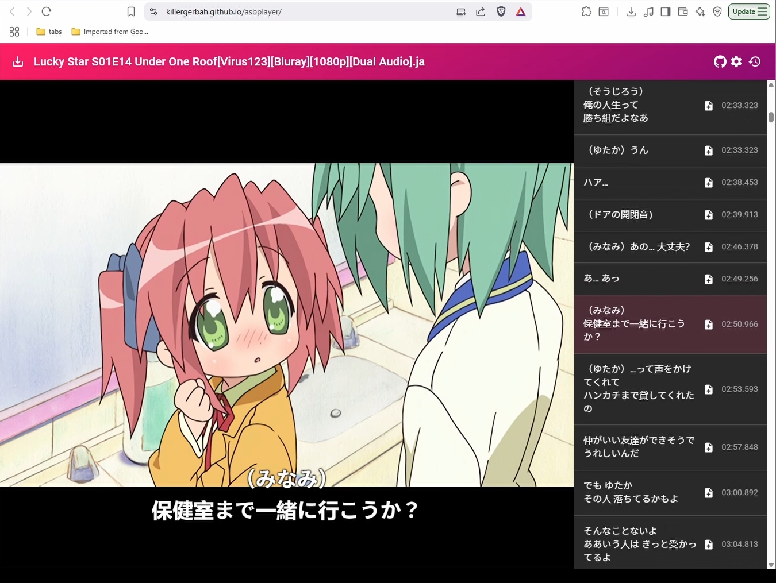This screenshot has width=776, height=583.
Task: Select subtitle row (ゆたか) うん
Action: pos(670,150)
